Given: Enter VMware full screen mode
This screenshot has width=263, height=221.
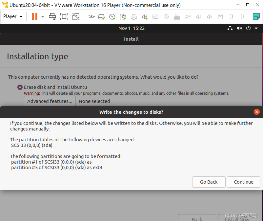Looking at the screenshot, I should 64,17.
